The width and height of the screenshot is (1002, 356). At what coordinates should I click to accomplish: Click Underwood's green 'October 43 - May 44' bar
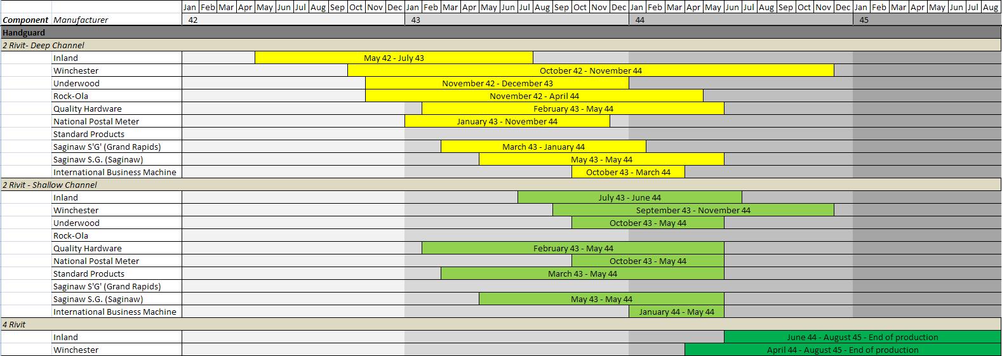648,223
